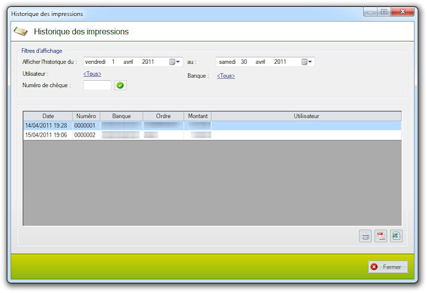Sort by the Numéro column header
The width and height of the screenshot is (427, 293).
point(86,116)
